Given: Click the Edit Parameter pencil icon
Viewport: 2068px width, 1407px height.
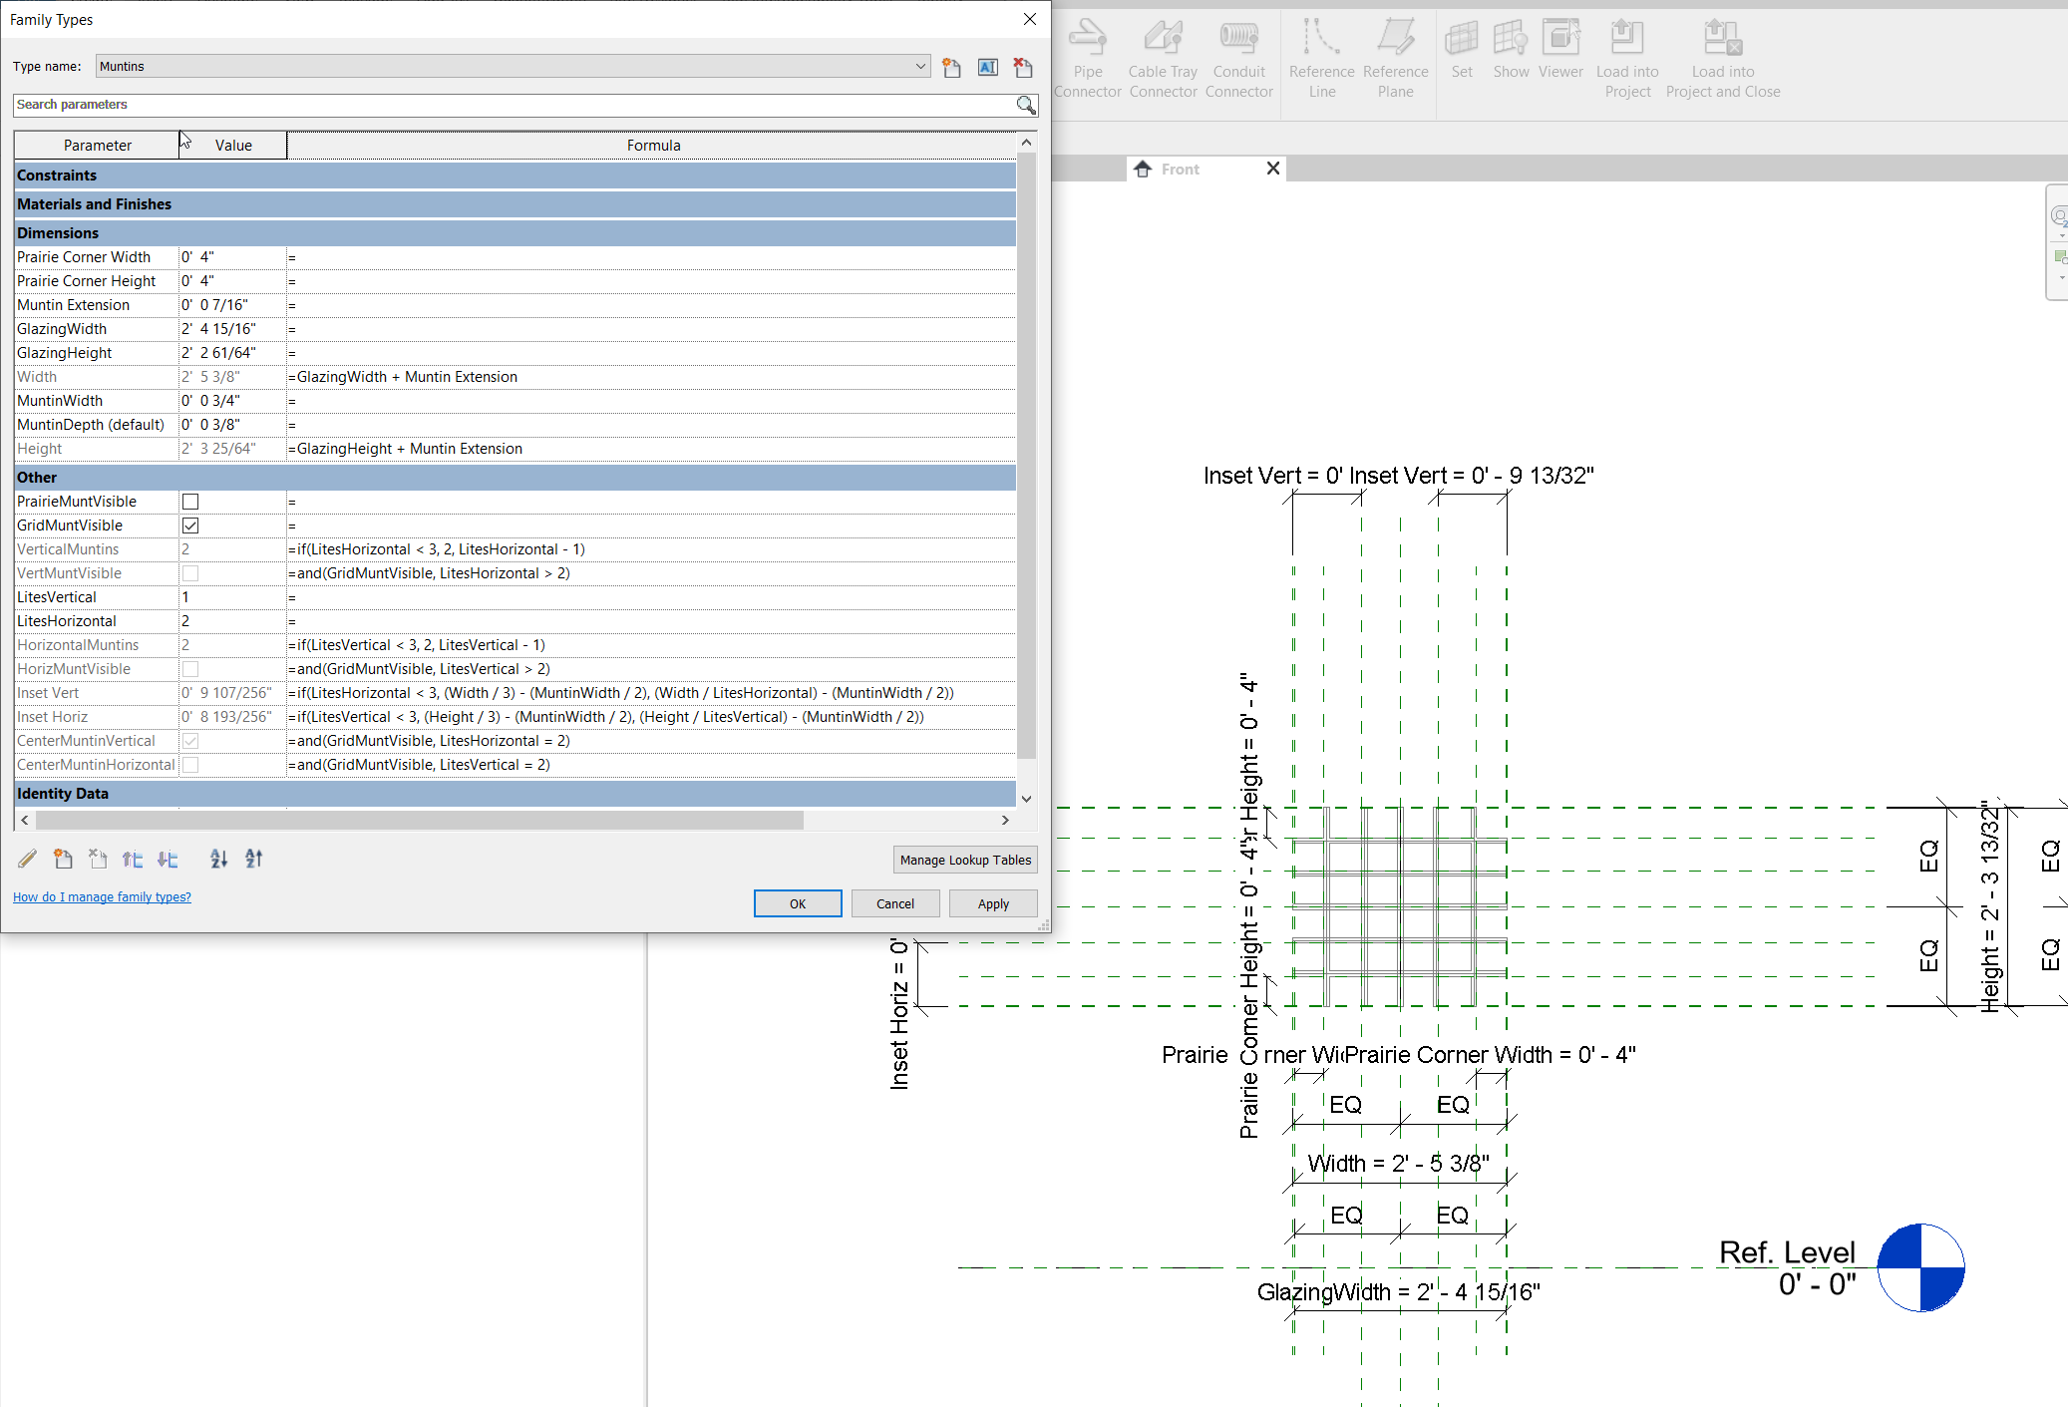Looking at the screenshot, I should coord(27,859).
